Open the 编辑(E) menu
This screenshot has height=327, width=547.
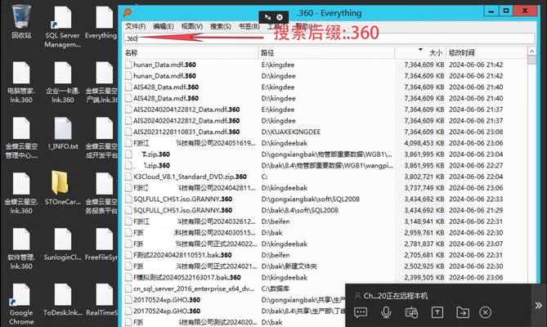pyautogui.click(x=164, y=26)
